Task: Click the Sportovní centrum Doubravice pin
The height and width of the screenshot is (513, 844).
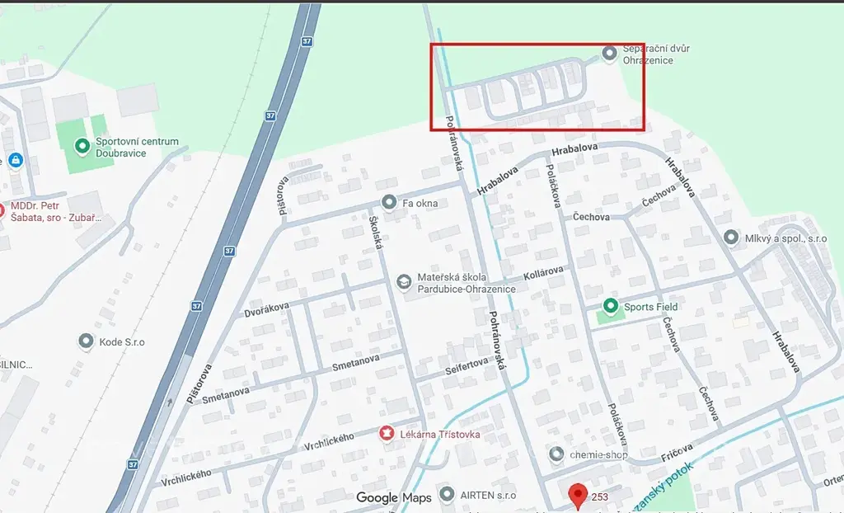Action: pos(82,146)
